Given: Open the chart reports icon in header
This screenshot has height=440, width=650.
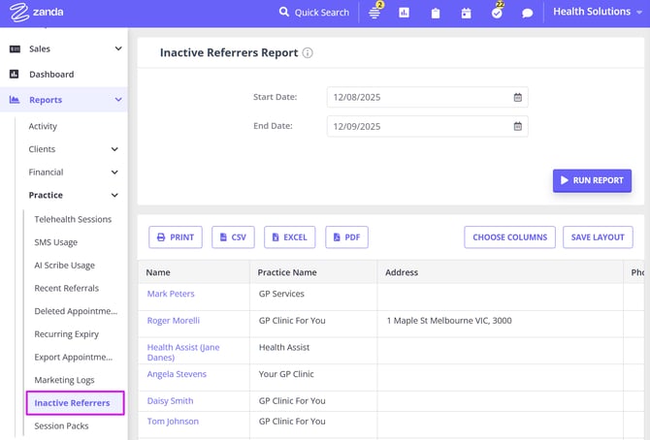Looking at the screenshot, I should tap(404, 13).
